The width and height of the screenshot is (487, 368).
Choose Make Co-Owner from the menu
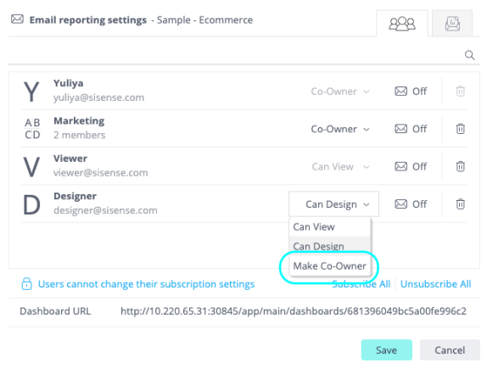click(x=329, y=266)
